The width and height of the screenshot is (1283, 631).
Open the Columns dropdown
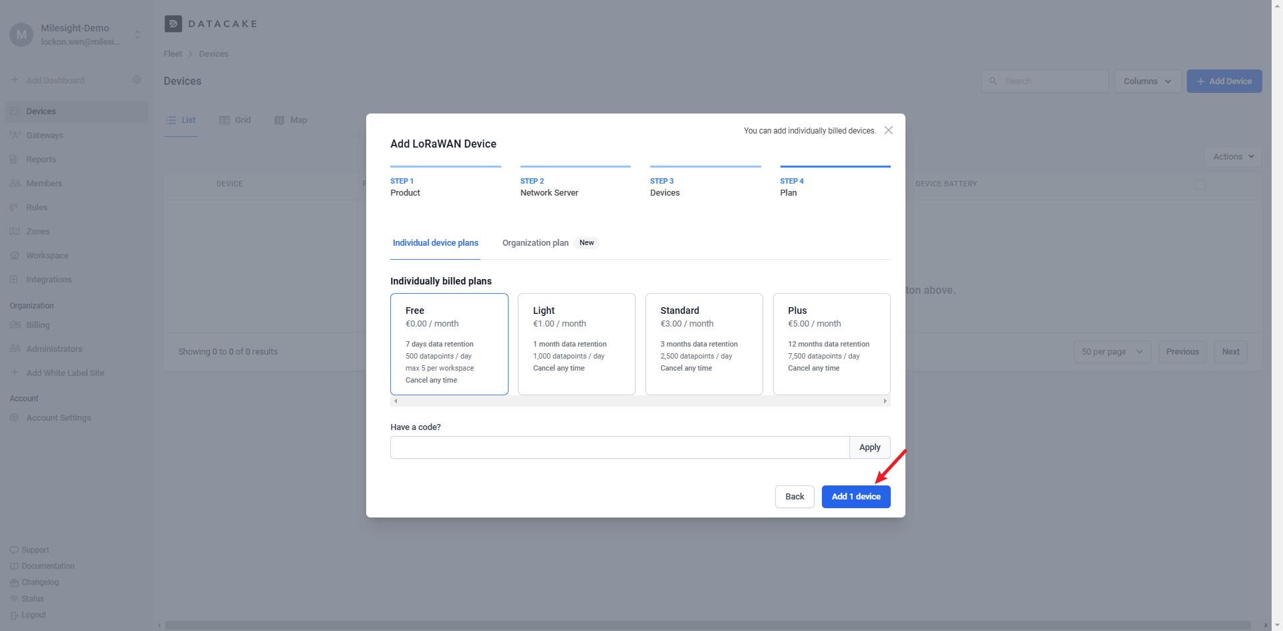pyautogui.click(x=1147, y=81)
